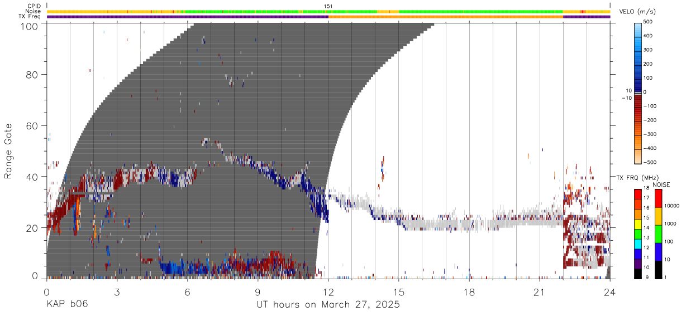Click the x-axis tick label 12
This screenshot has width=686, height=316.
pos(328,292)
